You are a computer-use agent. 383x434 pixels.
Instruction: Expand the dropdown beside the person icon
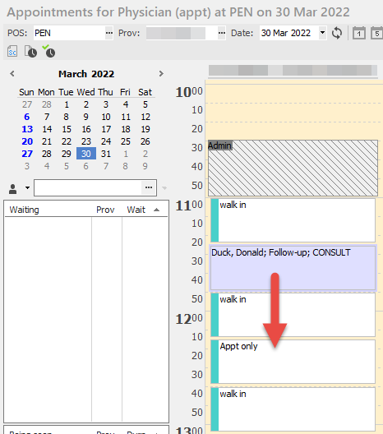coord(27,187)
